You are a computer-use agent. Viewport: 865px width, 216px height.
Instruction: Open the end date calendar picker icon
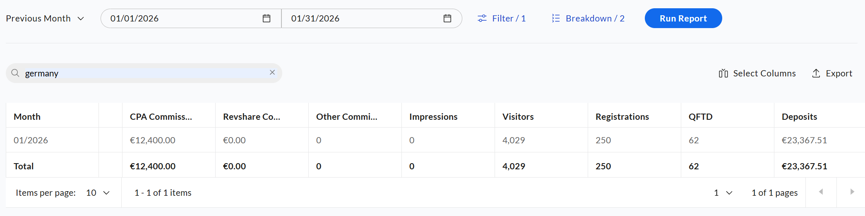coord(447,19)
